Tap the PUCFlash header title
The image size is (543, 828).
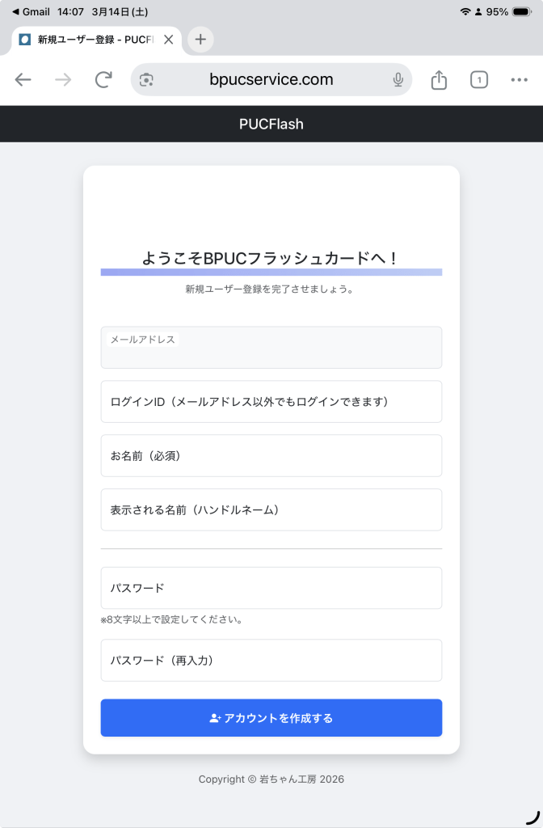[271, 124]
